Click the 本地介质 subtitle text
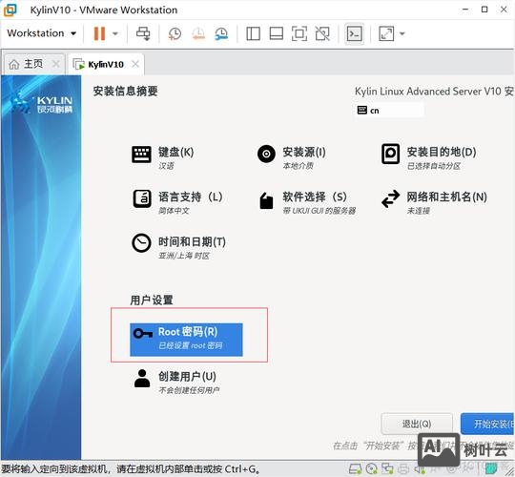Viewport: 515px width, 477px height. coord(298,166)
